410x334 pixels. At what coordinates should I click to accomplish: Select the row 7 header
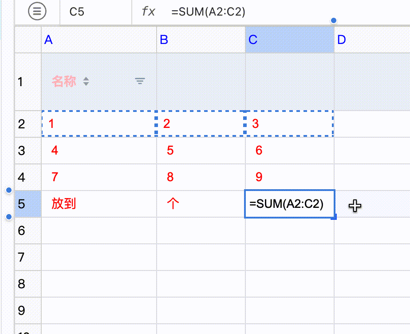28,257
